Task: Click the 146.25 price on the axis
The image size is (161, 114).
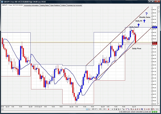Action: coord(154,10)
